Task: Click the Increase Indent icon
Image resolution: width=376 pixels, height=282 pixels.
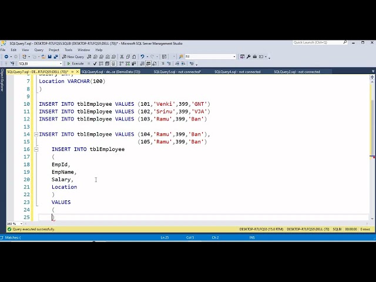Action: (183, 63)
